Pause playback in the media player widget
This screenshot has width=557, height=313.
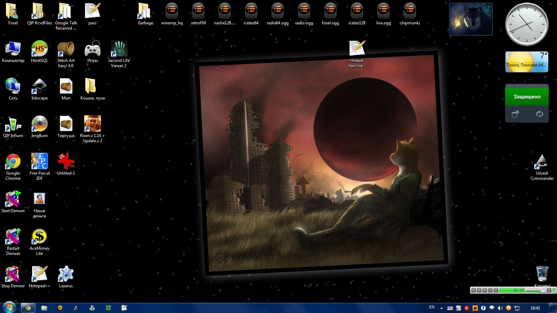click(x=479, y=290)
